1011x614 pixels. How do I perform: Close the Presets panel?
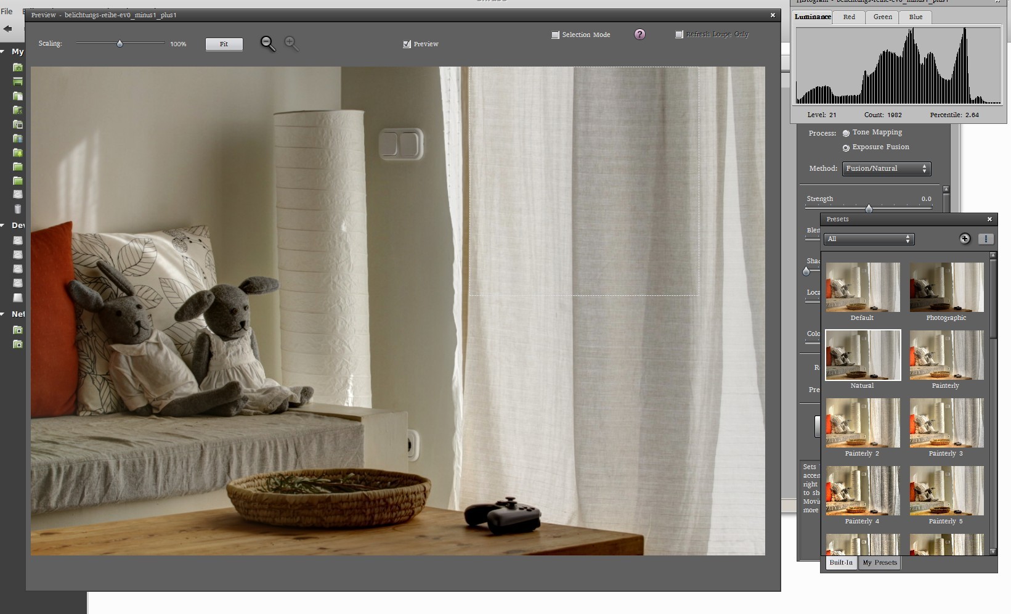pos(989,219)
